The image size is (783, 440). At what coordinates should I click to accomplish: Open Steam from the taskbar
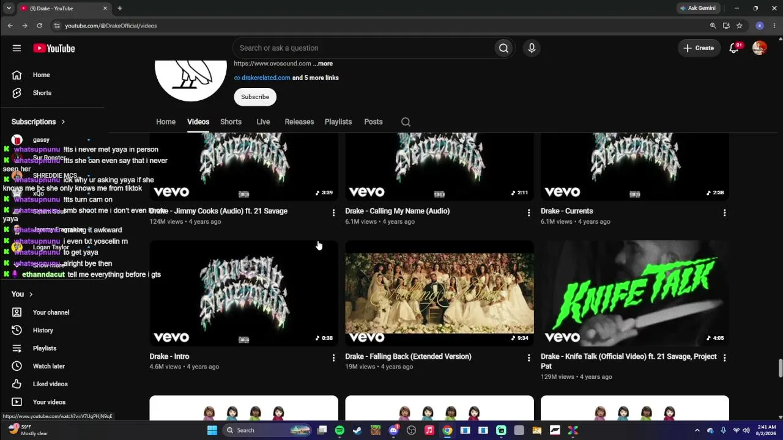click(357, 430)
